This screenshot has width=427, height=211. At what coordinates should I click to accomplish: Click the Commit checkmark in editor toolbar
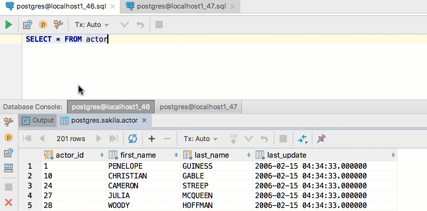click(124, 25)
